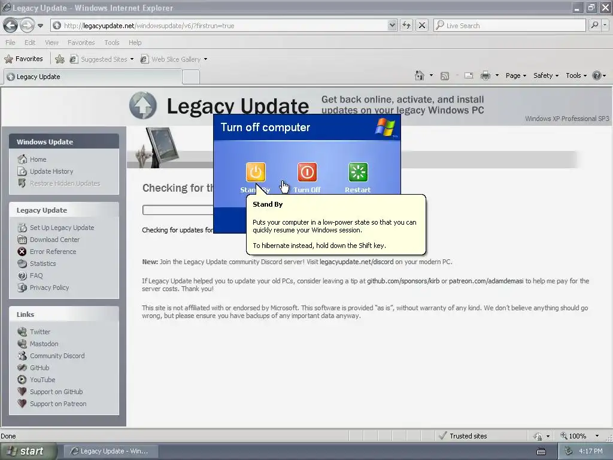Open the Help menu

click(135, 43)
